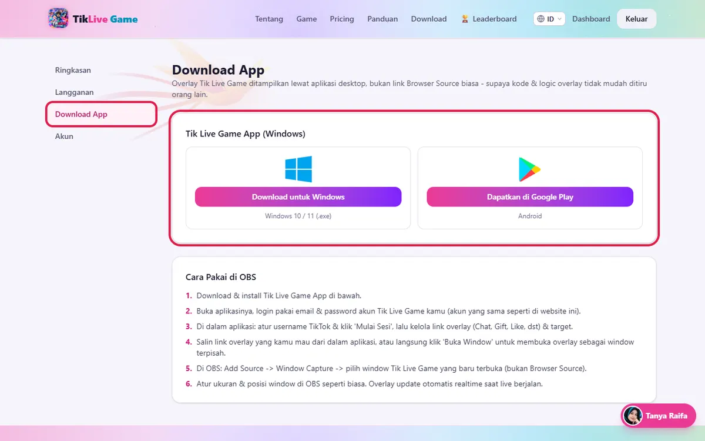Click the TikLive Game logo icon
This screenshot has width=705, height=441.
point(58,18)
